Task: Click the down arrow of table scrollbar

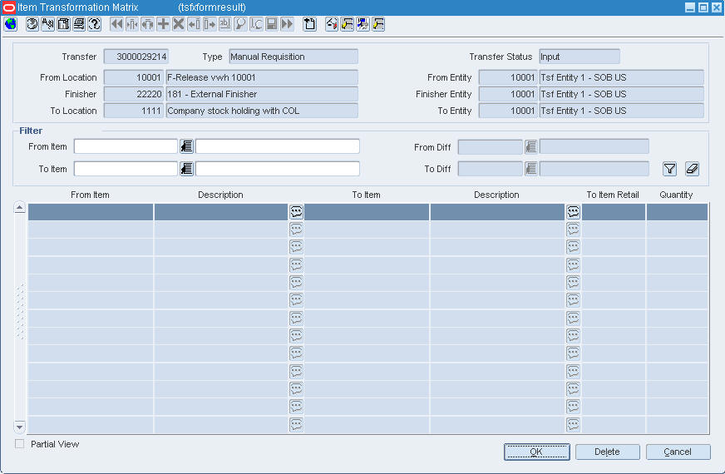Action: point(19,426)
